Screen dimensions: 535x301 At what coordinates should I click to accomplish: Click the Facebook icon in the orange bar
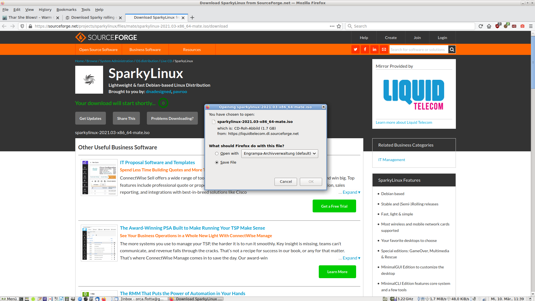coord(365,50)
